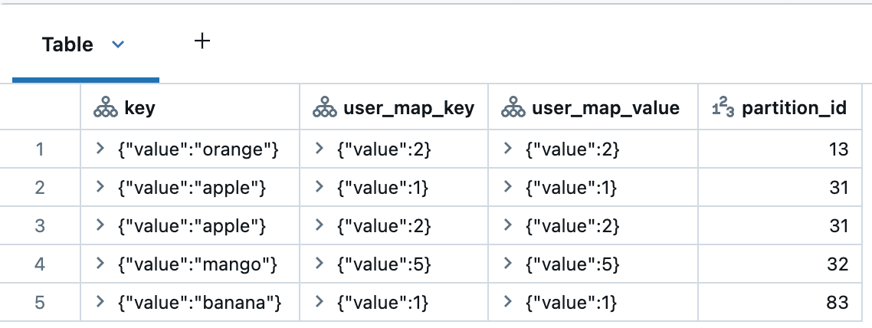Expand the mango key struct

[x=100, y=264]
